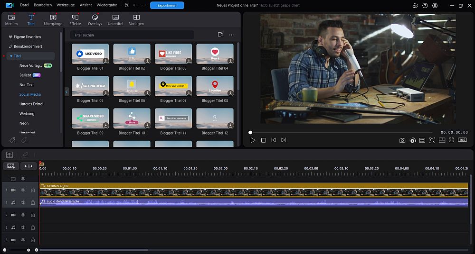This screenshot has height=254, width=475.
Task: Hide video track 1 with eye icon
Action: [23, 190]
